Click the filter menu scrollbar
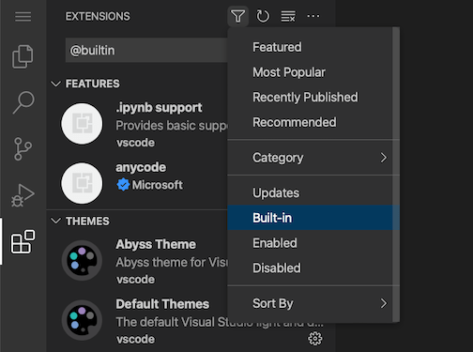This screenshot has height=352, width=473. (396, 175)
